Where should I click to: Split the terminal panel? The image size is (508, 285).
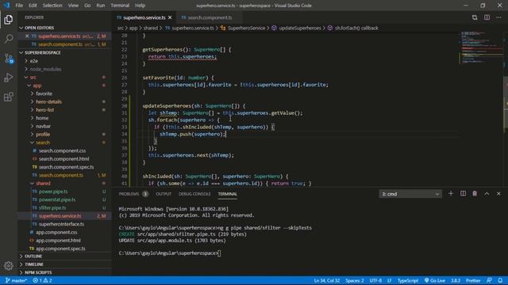coord(463,193)
